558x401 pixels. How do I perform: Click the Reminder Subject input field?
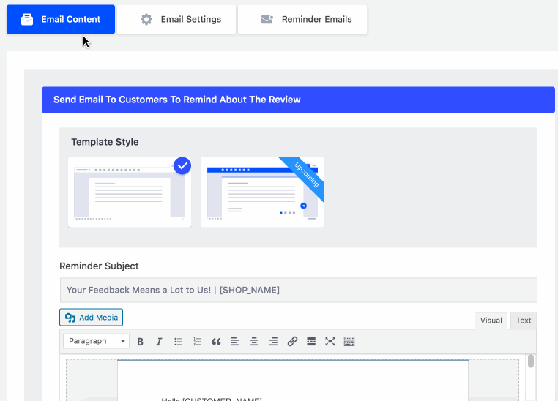[x=298, y=290]
